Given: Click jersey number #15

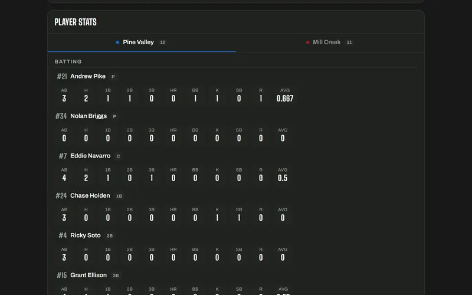Looking at the screenshot, I should pos(62,275).
